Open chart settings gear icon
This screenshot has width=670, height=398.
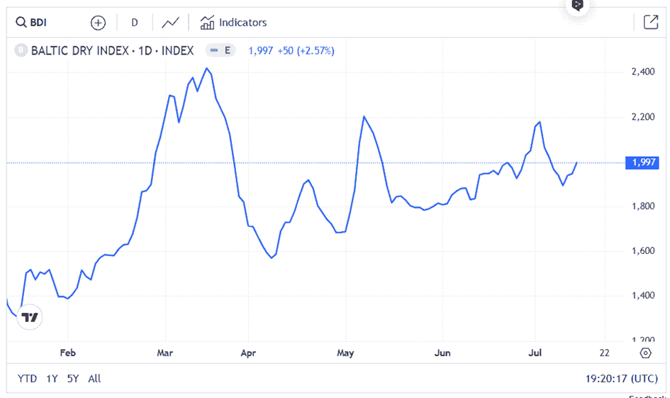(x=645, y=353)
